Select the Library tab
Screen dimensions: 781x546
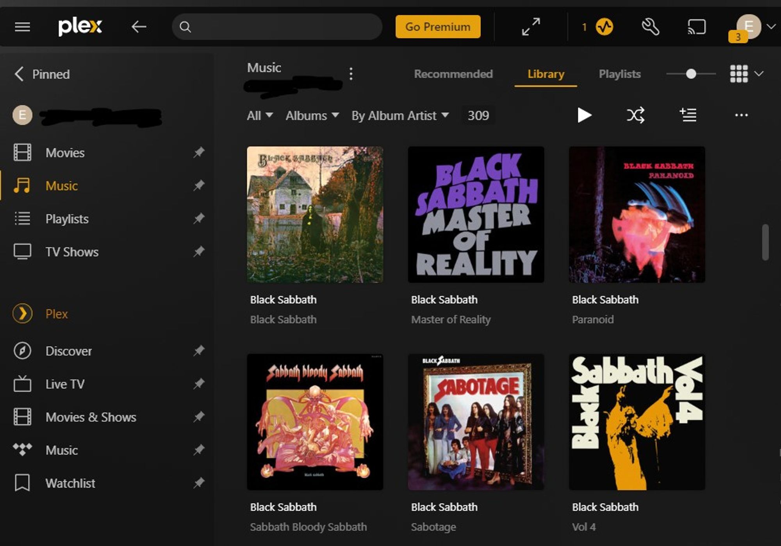click(x=546, y=74)
